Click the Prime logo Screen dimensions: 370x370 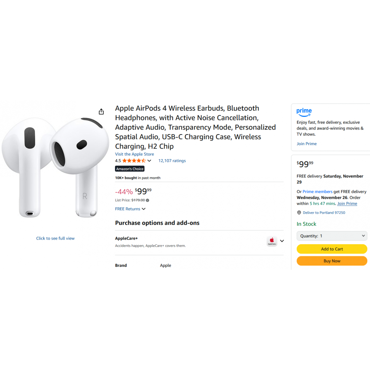pos(304,112)
